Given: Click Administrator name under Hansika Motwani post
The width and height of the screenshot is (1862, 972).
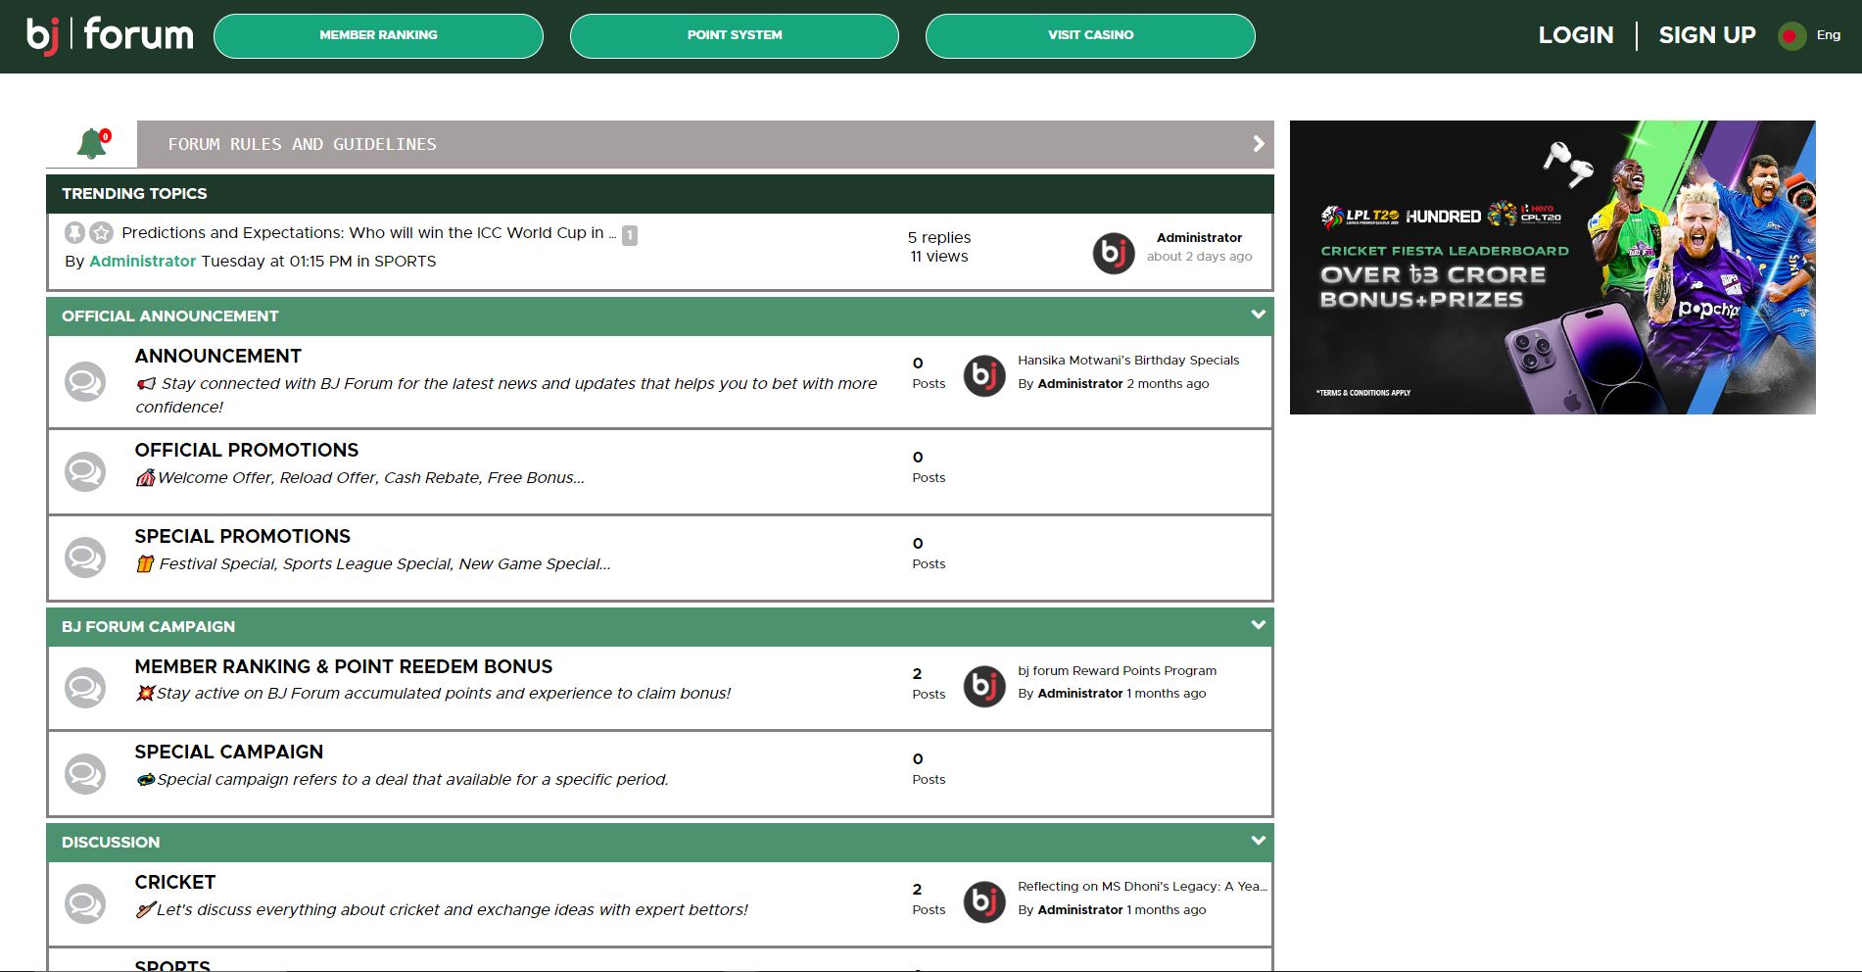Looking at the screenshot, I should pyautogui.click(x=1080, y=384).
